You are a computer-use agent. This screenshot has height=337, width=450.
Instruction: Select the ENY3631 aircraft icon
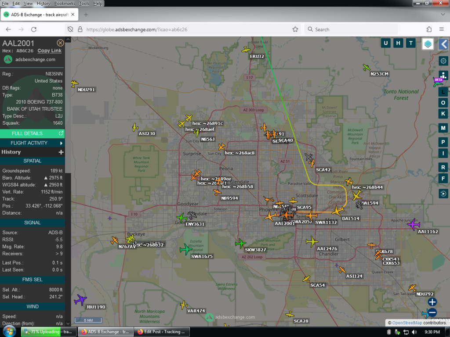[181, 218]
